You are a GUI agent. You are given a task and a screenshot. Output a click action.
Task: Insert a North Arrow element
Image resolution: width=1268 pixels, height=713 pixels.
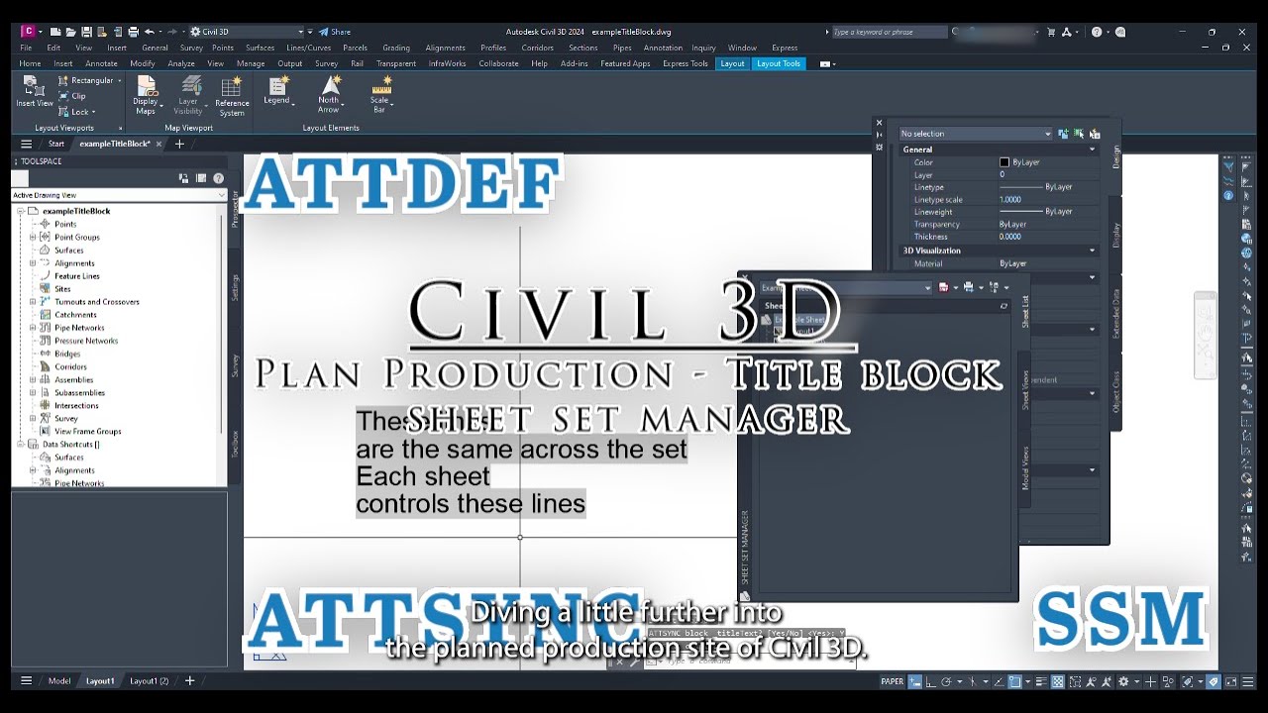(x=329, y=94)
